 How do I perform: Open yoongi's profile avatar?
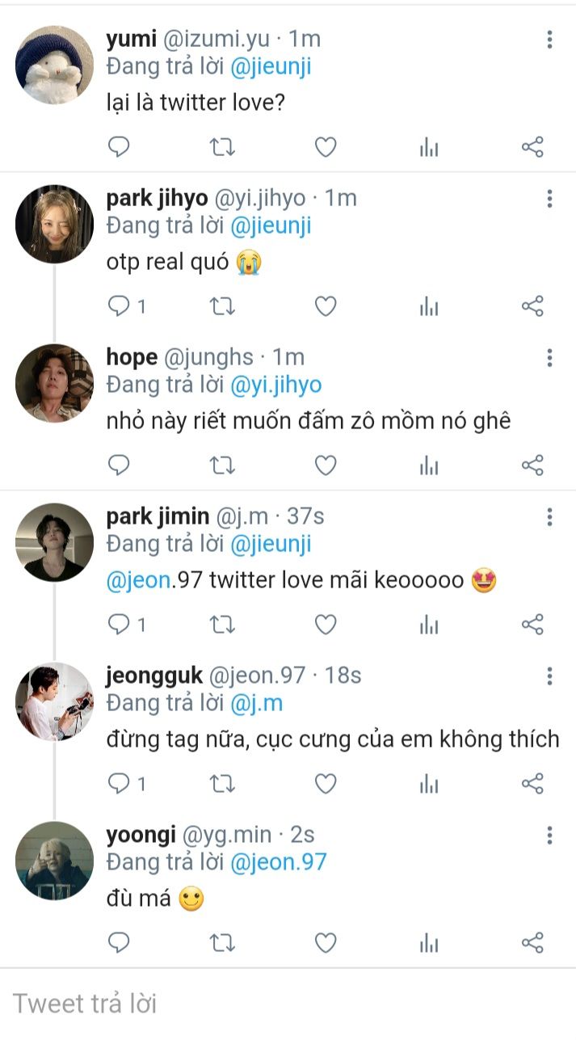(x=54, y=861)
